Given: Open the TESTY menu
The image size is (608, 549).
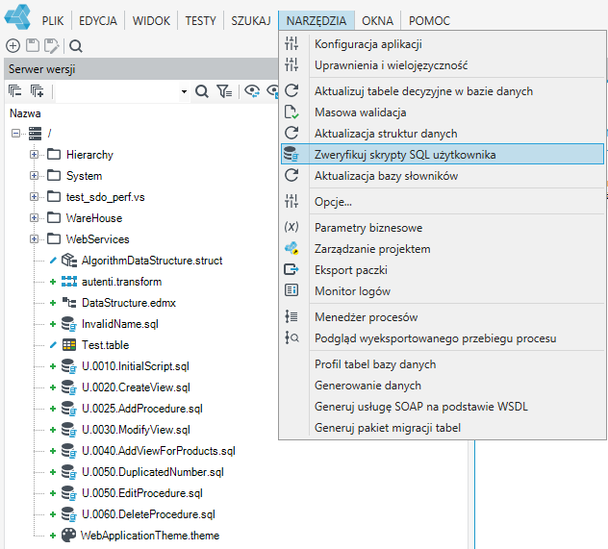Looking at the screenshot, I should [x=200, y=20].
